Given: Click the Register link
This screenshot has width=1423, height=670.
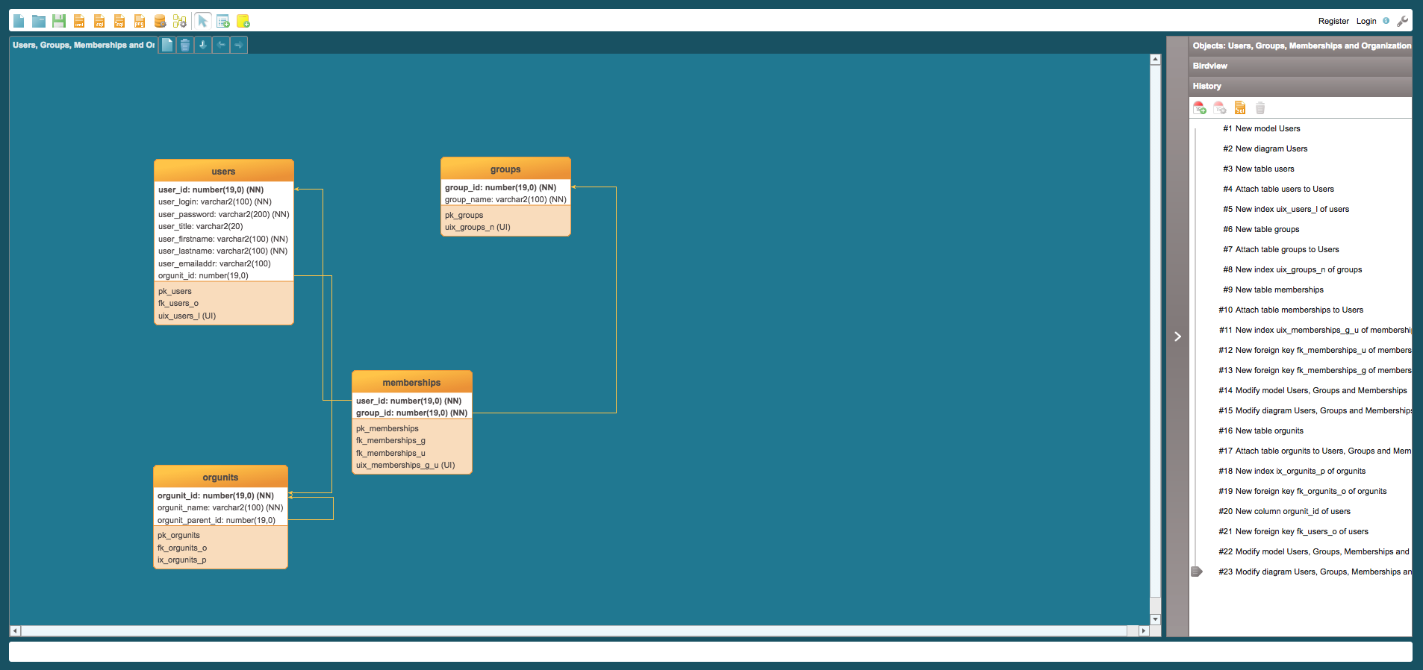Looking at the screenshot, I should pos(1333,21).
